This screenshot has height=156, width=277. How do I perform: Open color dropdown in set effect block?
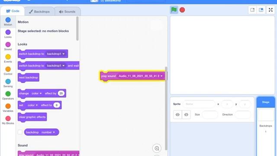pos(32,105)
